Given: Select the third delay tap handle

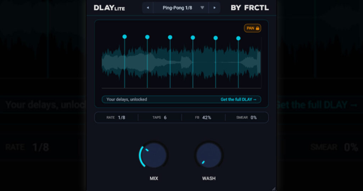Looking at the screenshot, I should [170, 37].
